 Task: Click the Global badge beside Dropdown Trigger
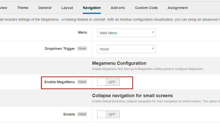point(82,49)
